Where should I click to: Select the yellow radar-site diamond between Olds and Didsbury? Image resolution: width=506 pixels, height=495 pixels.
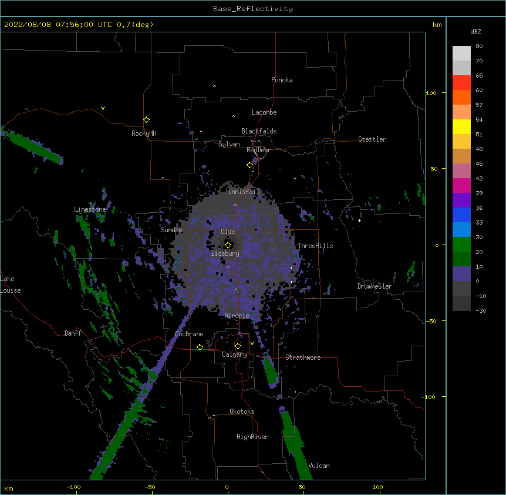[228, 245]
